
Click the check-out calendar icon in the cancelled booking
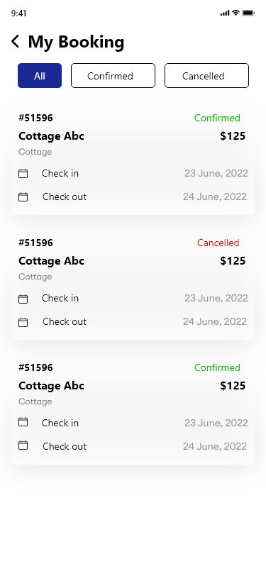pyautogui.click(x=23, y=323)
